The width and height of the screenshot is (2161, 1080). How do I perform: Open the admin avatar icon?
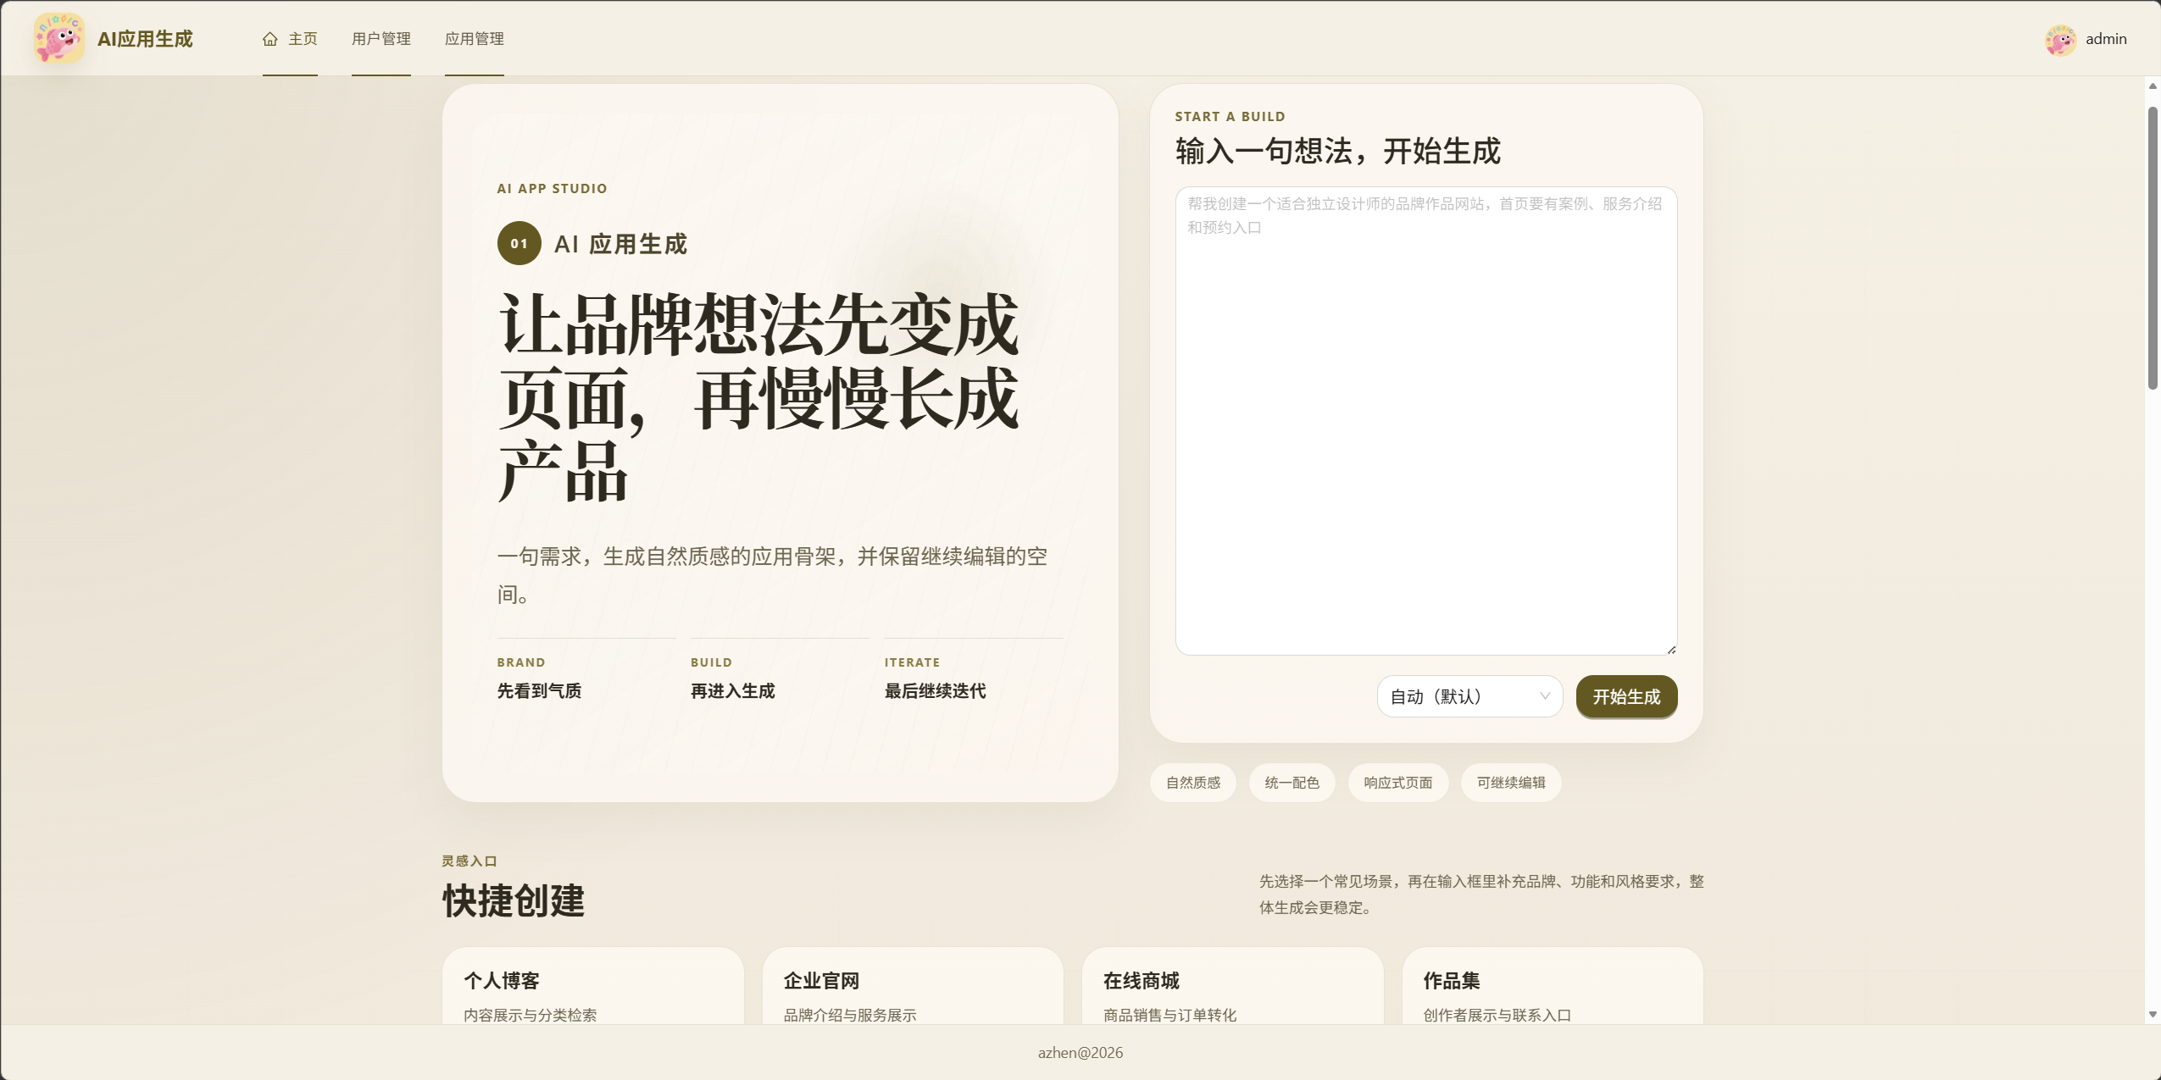pos(2060,39)
